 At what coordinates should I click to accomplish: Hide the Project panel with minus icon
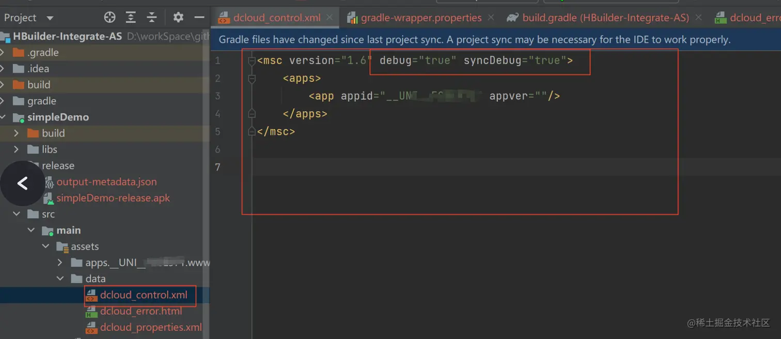pos(199,18)
